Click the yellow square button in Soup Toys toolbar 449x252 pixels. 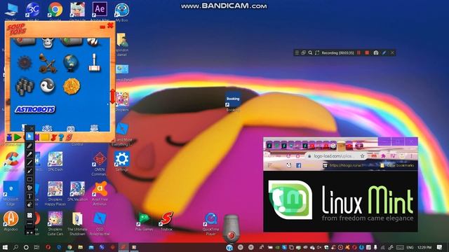[45, 137]
